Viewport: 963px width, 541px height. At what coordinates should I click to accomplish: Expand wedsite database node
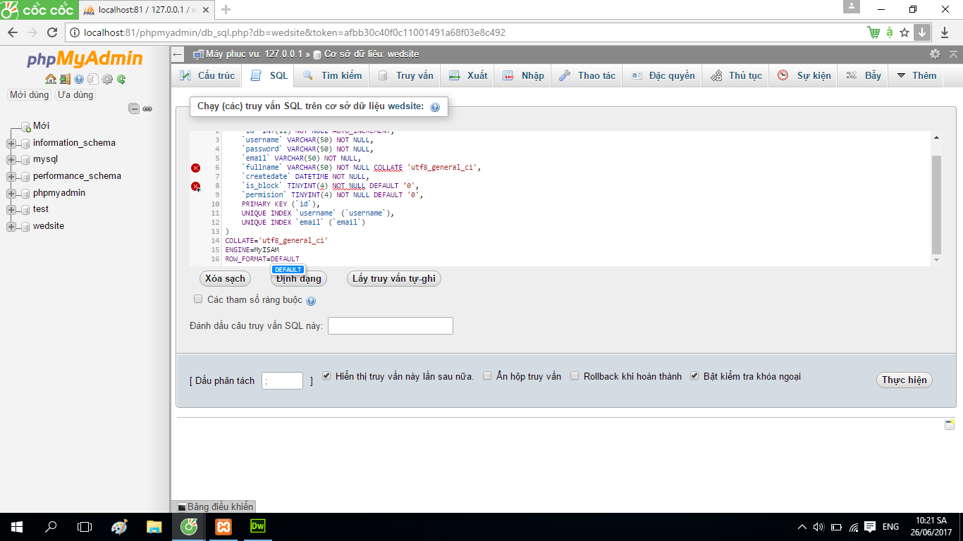(x=11, y=226)
